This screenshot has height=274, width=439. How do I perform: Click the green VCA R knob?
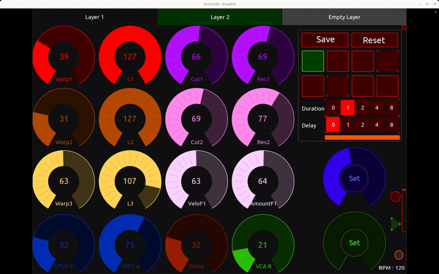click(x=263, y=244)
